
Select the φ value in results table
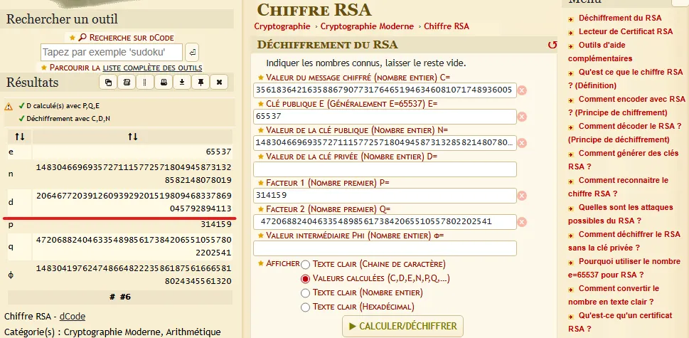[134, 275]
